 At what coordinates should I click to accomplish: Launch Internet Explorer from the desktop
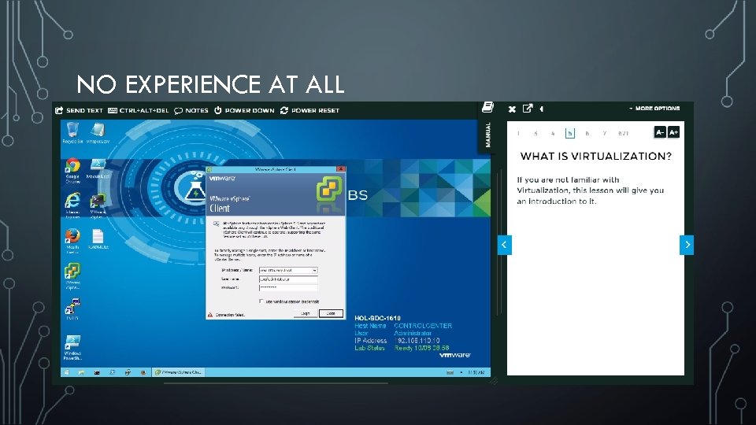point(72,205)
